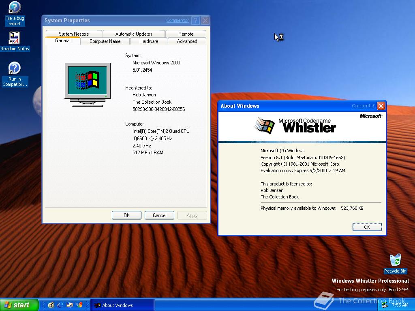Click the '5.01.2454' version text
The height and width of the screenshot is (311, 415).
[x=142, y=70]
